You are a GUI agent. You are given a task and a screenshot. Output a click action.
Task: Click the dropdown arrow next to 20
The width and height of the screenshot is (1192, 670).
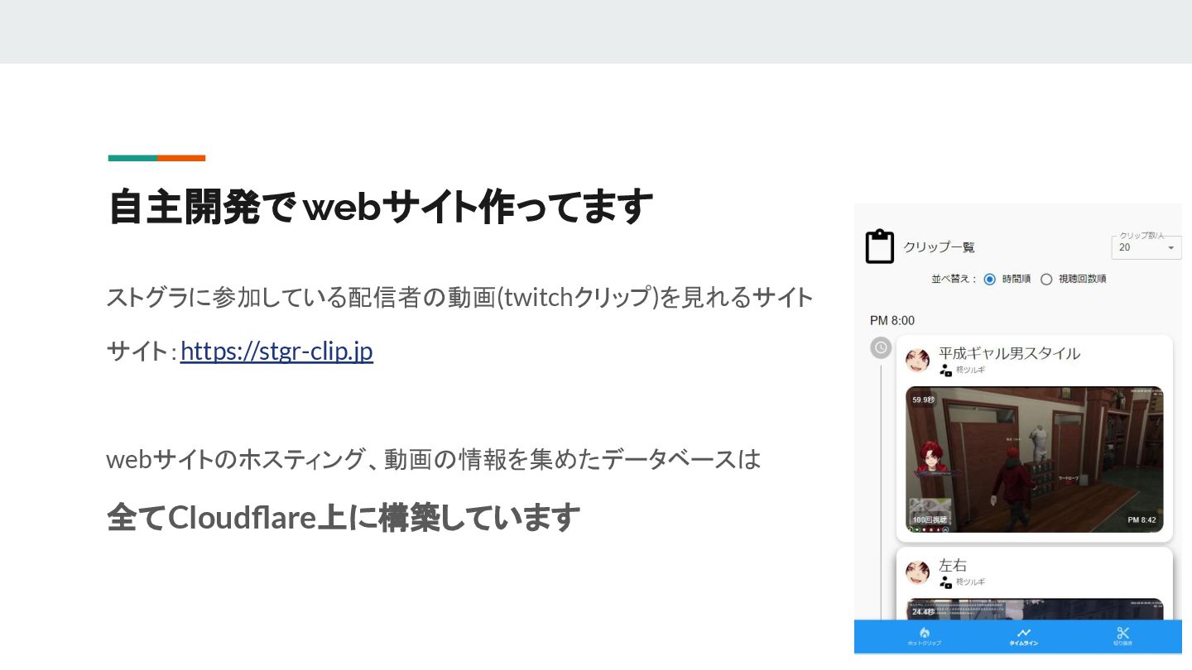(1170, 248)
